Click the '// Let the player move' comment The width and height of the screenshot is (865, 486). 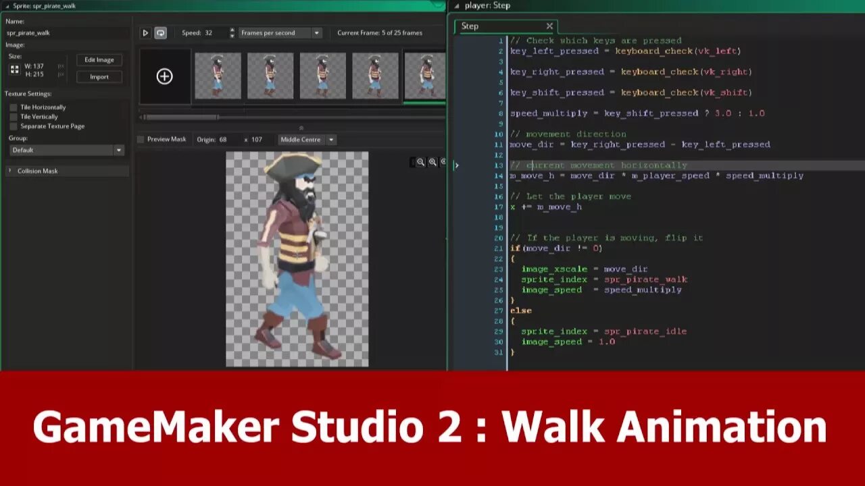point(570,196)
